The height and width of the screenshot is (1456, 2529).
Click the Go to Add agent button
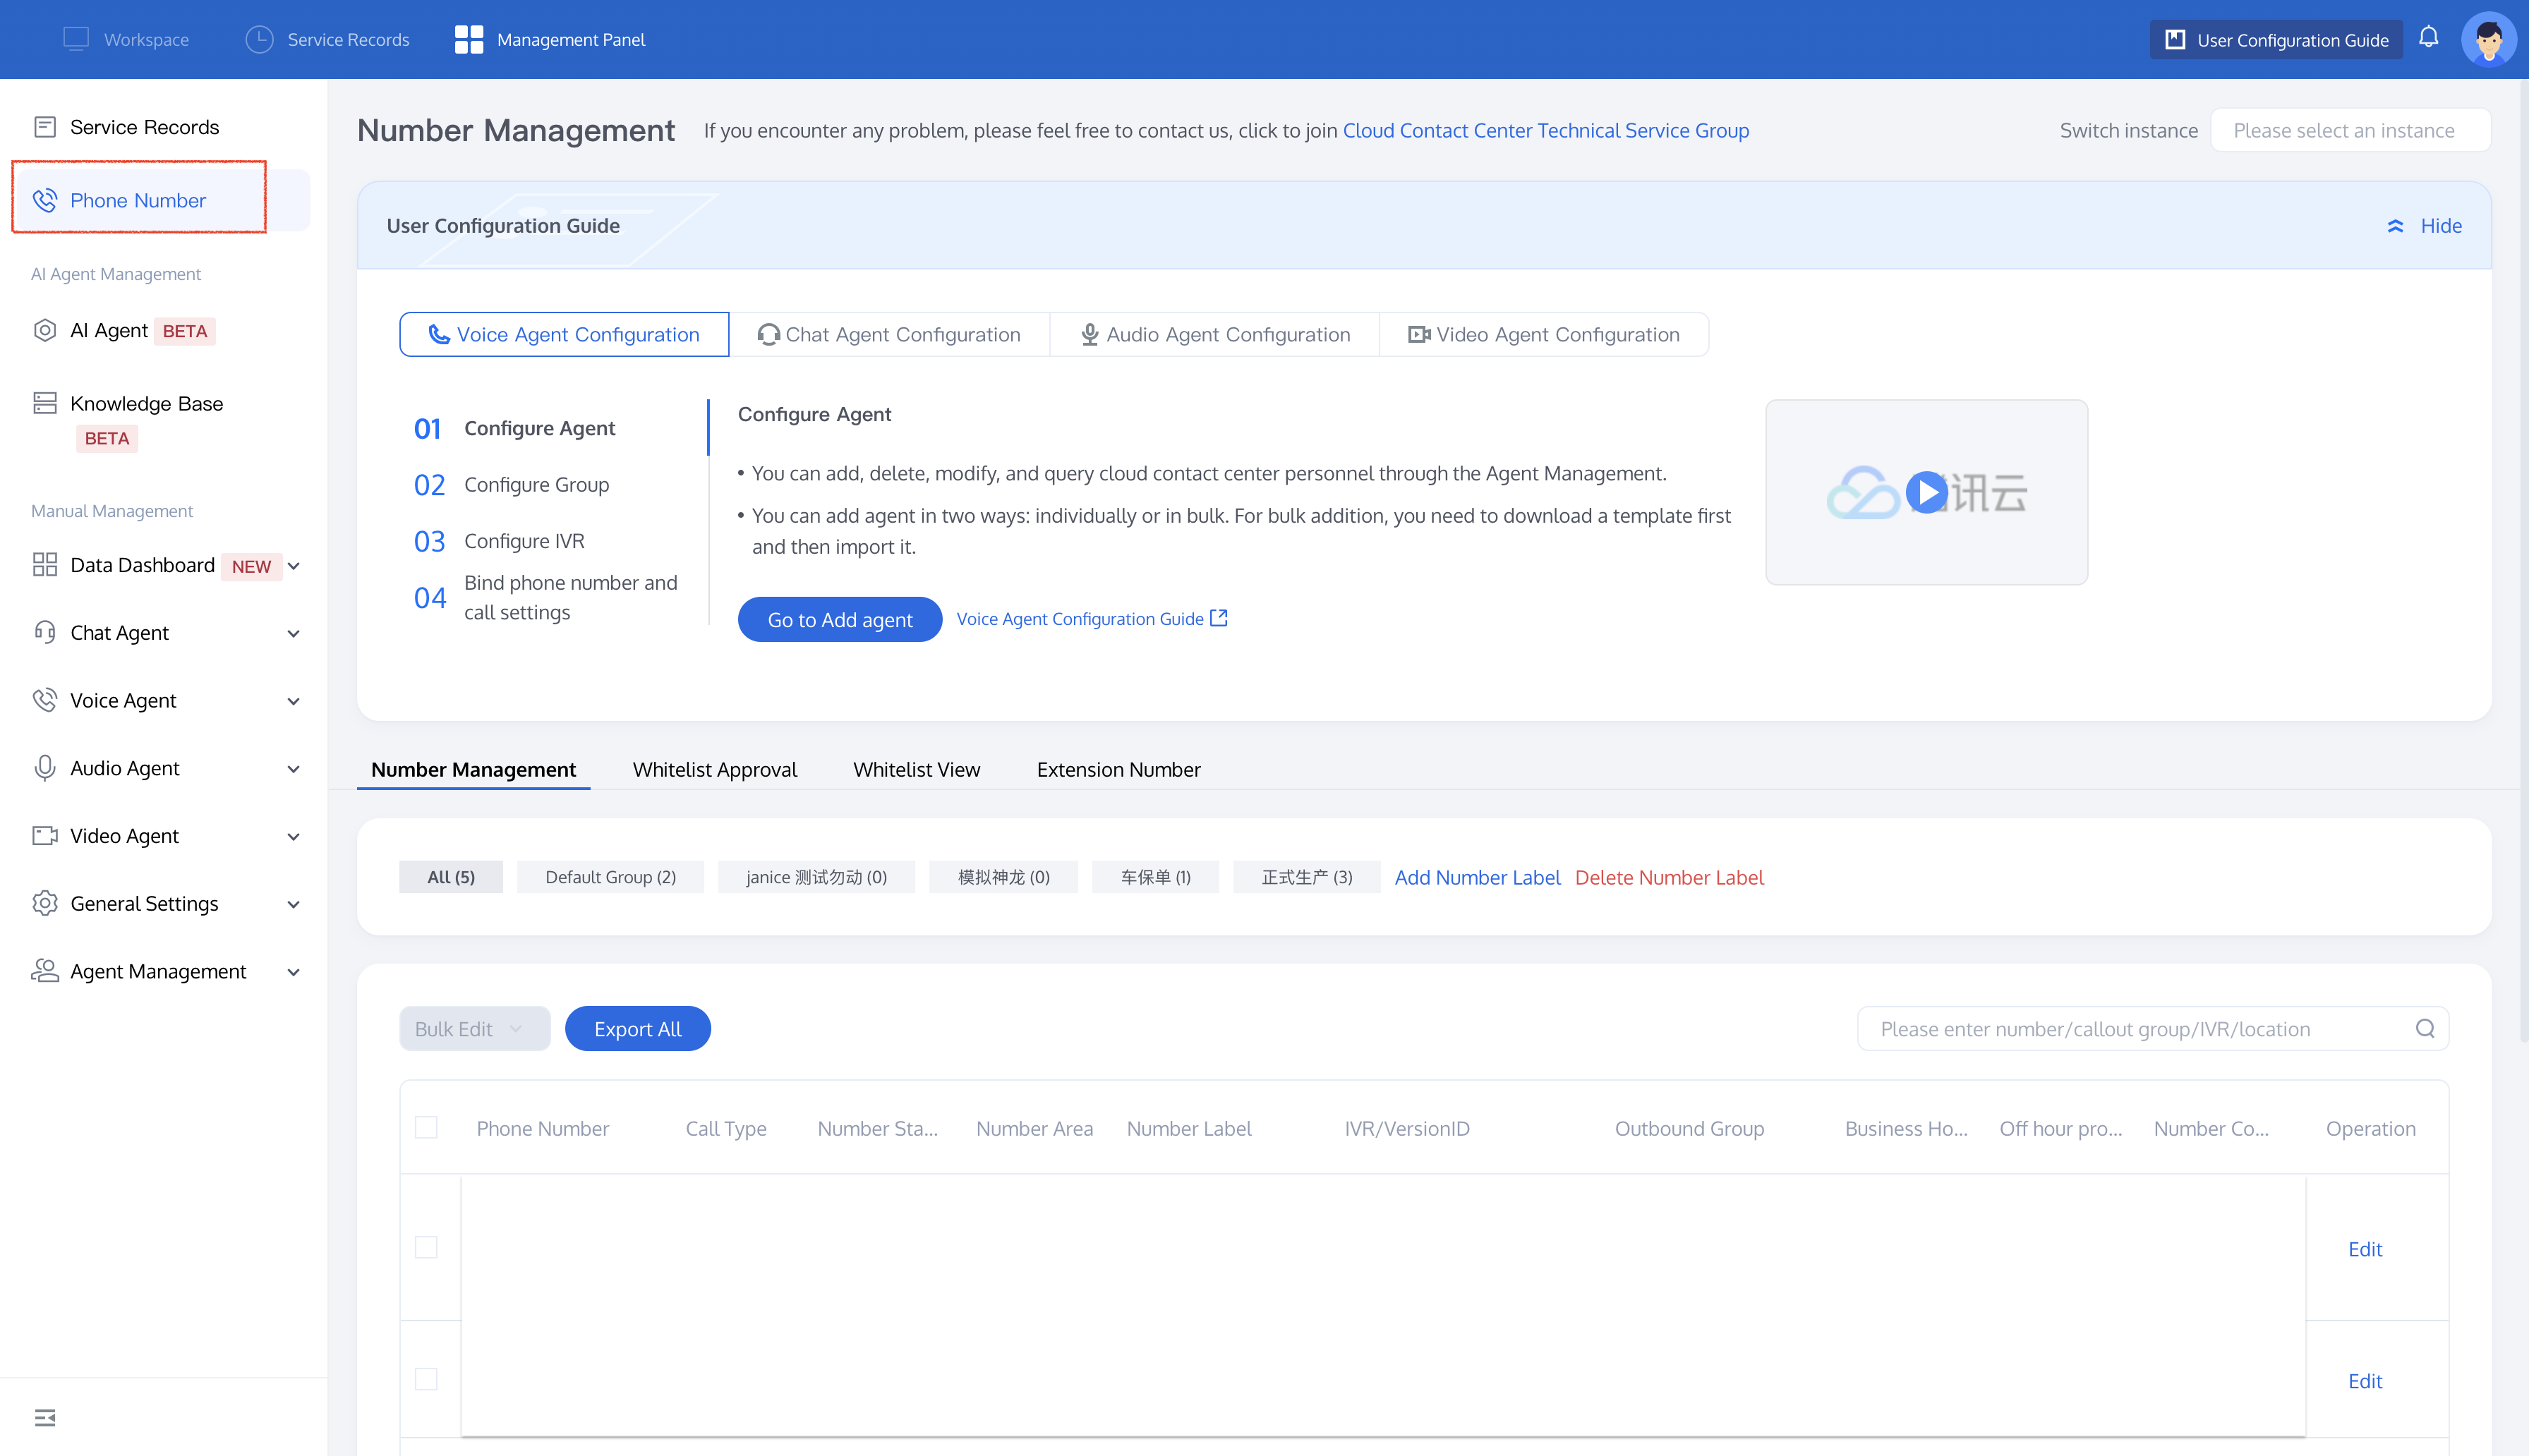coord(839,619)
